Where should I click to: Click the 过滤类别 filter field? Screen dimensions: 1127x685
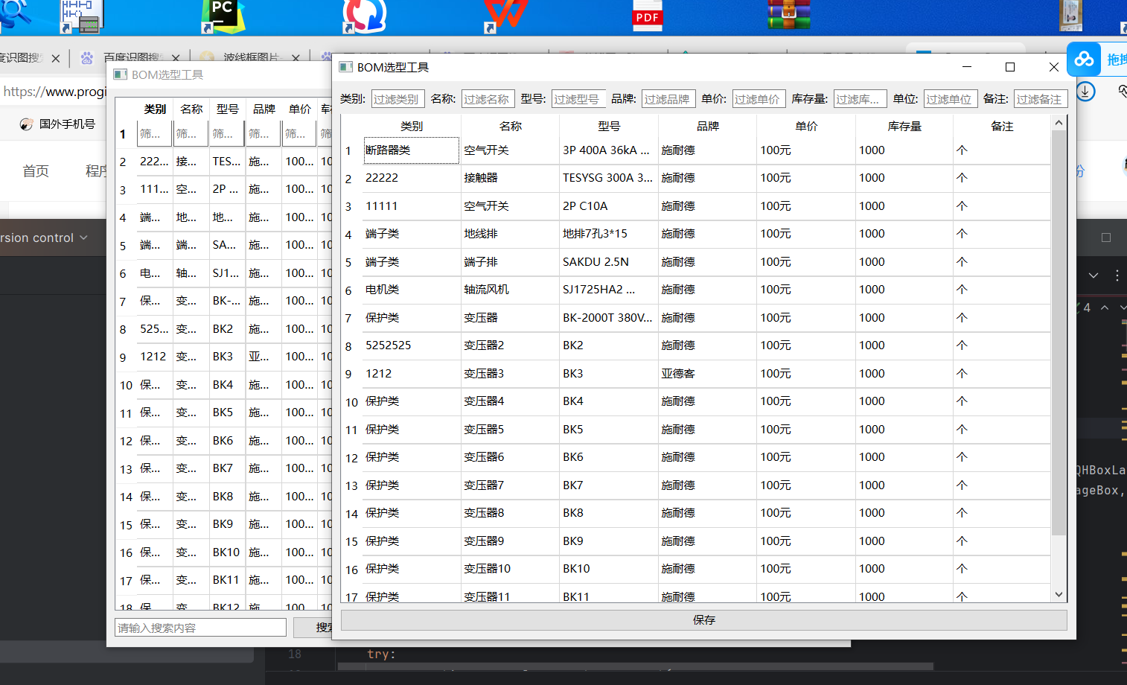398,99
